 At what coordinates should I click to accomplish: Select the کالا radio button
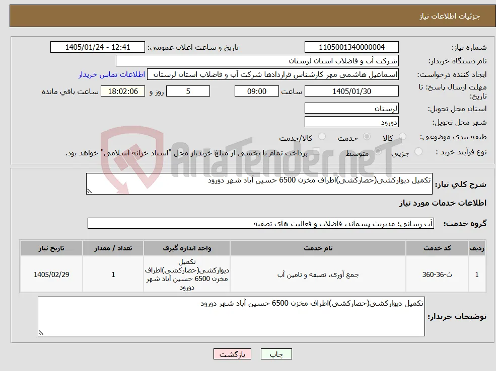pyautogui.click(x=402, y=136)
